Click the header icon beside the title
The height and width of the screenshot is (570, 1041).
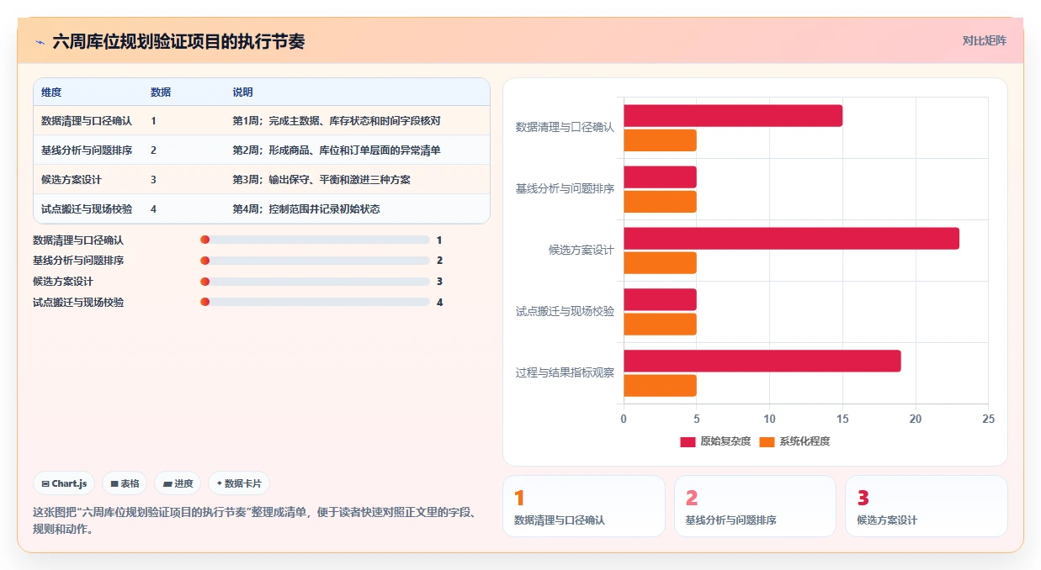click(x=40, y=41)
